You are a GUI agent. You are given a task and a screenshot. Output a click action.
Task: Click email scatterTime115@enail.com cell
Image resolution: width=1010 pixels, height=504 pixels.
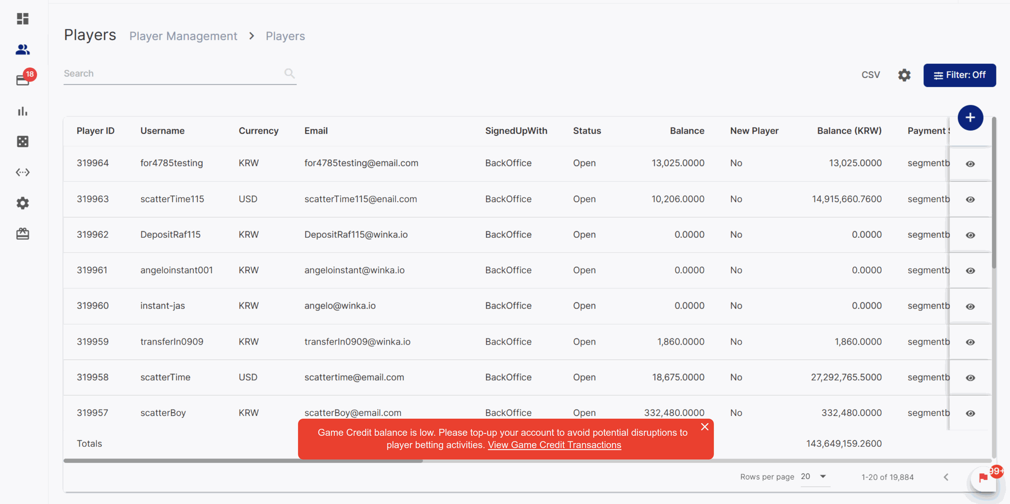[x=361, y=199]
